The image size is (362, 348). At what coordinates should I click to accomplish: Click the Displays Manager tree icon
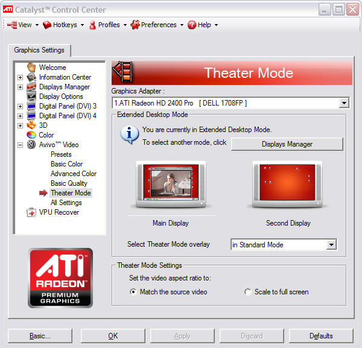31,87
